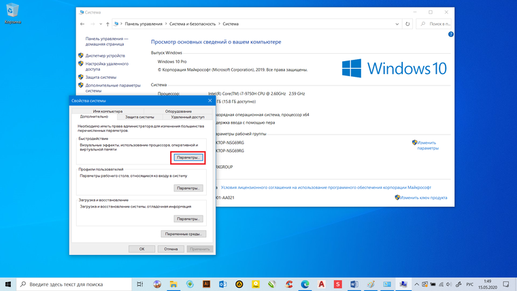Switch to Hardware tab
The width and height of the screenshot is (517, 291).
178,111
